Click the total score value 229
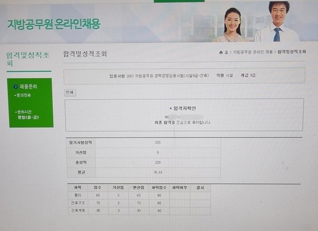Screen dimensions: 318x231 pyautogui.click(x=158, y=162)
